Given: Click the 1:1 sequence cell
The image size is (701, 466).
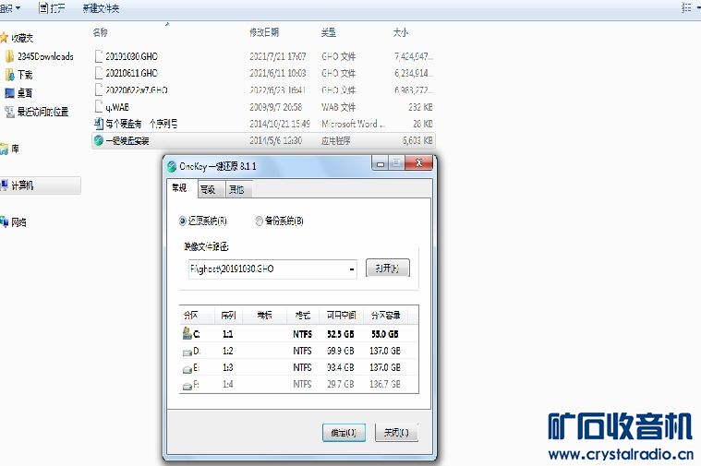Looking at the screenshot, I should [227, 334].
